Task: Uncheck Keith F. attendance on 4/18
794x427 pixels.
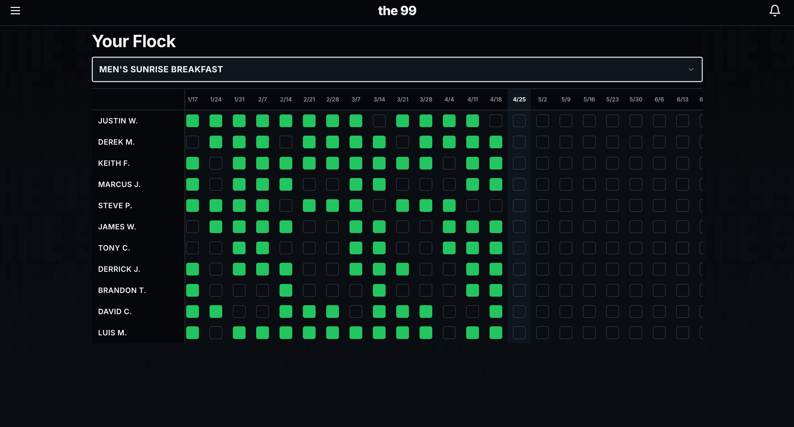Action: click(x=496, y=163)
